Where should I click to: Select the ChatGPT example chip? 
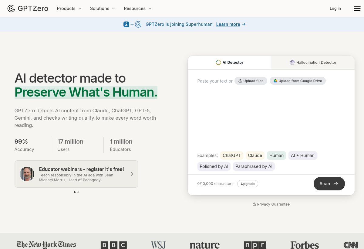click(x=232, y=155)
